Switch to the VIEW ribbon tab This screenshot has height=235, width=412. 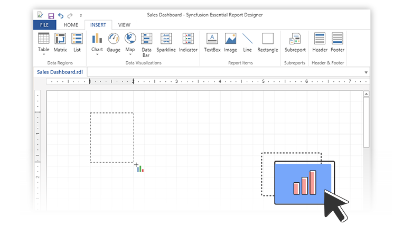(x=124, y=25)
